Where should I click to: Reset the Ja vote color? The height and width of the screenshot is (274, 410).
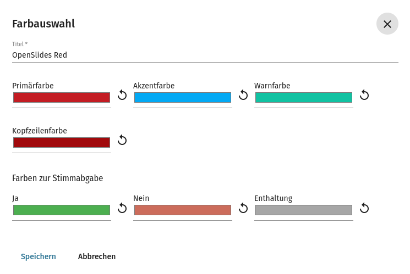[x=122, y=208]
